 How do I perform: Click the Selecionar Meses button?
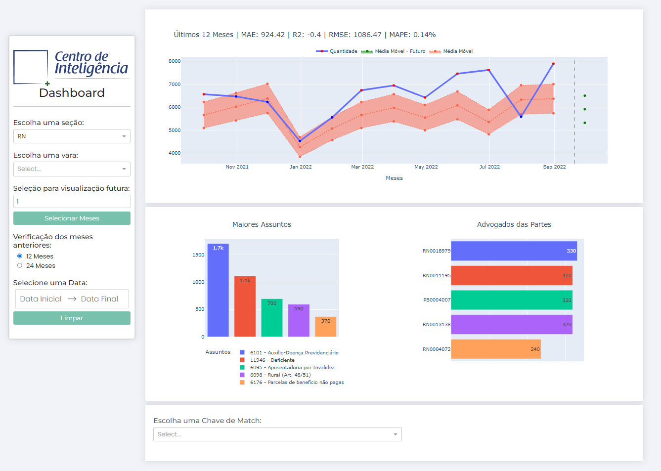pyautogui.click(x=72, y=218)
